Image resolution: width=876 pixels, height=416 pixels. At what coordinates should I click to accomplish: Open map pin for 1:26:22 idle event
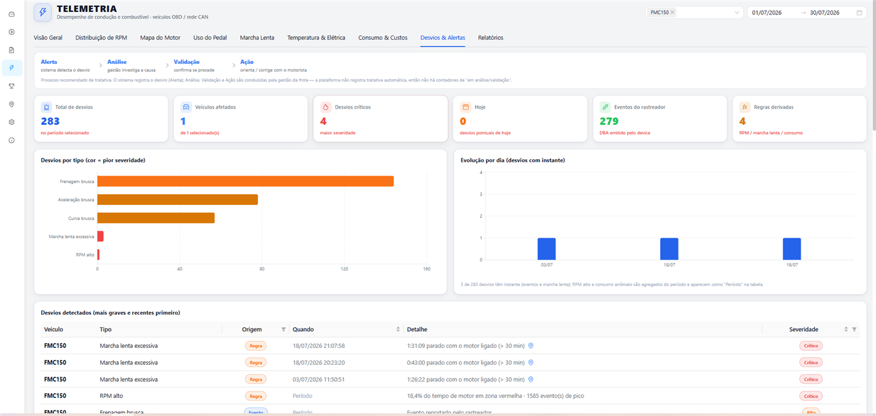[x=531, y=379]
